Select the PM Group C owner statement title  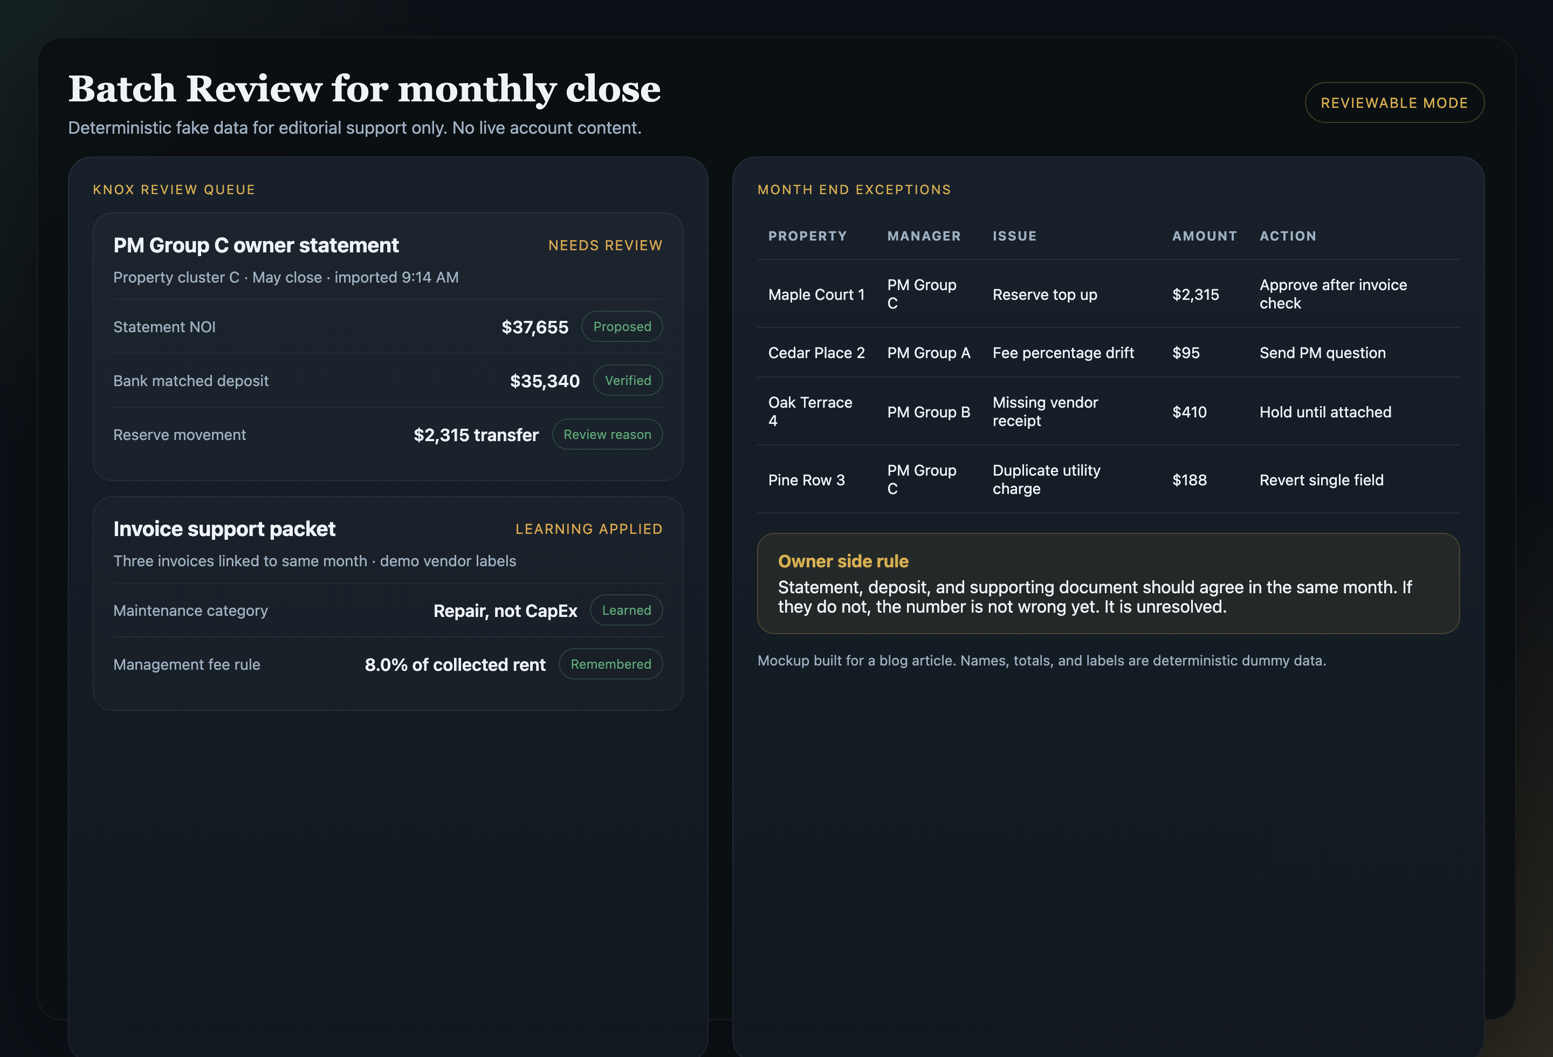click(x=256, y=245)
